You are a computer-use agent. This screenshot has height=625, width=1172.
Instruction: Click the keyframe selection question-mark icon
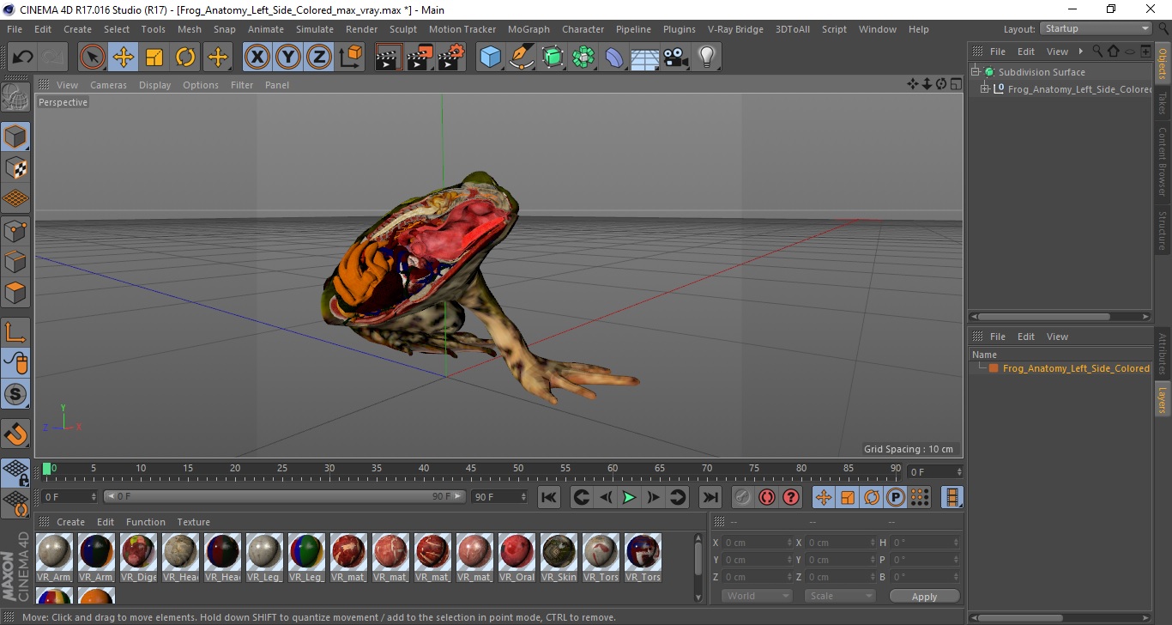pyautogui.click(x=791, y=497)
